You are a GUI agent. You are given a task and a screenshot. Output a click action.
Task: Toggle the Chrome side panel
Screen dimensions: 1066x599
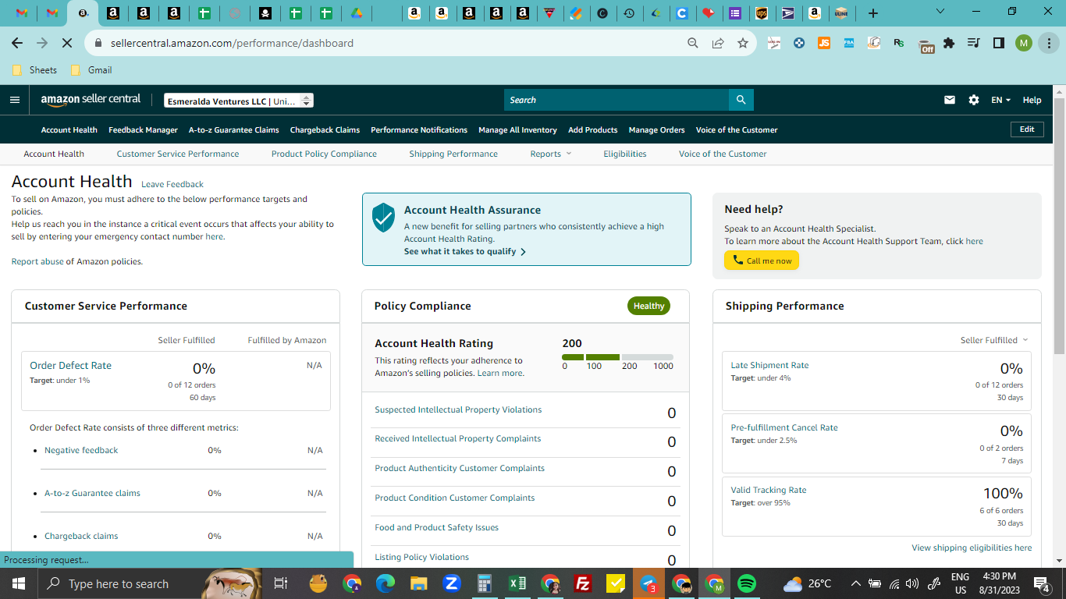998,43
